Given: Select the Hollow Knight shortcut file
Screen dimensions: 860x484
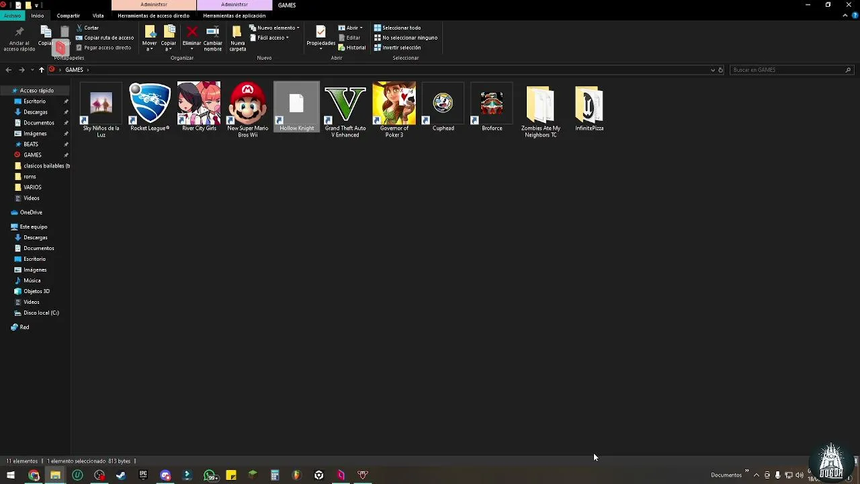Looking at the screenshot, I should (x=296, y=107).
